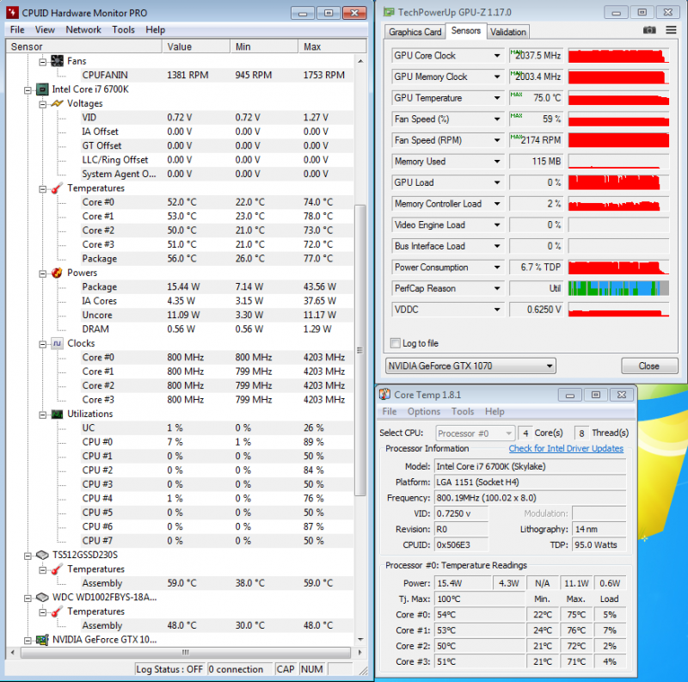This screenshot has width=688, height=682.
Task: Click the GPU Load history graph
Action: tap(618, 182)
